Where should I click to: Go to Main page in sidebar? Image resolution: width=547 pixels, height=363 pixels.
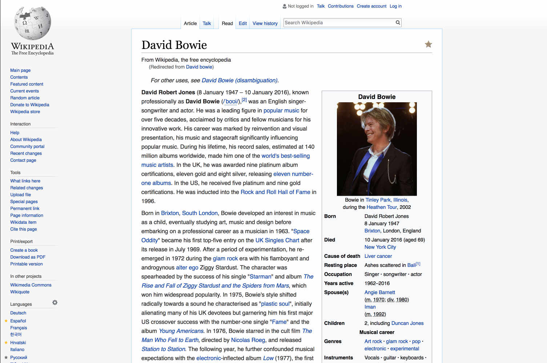20,70
